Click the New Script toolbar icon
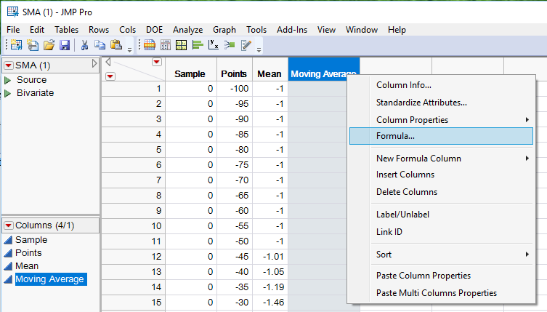The image size is (547, 312). tap(33, 45)
